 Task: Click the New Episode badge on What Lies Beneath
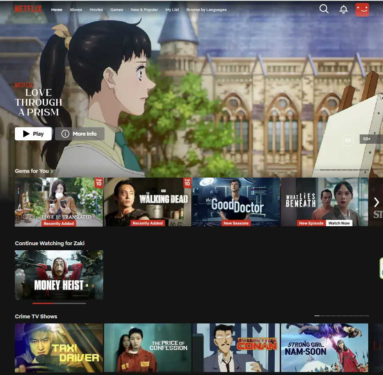311,223
